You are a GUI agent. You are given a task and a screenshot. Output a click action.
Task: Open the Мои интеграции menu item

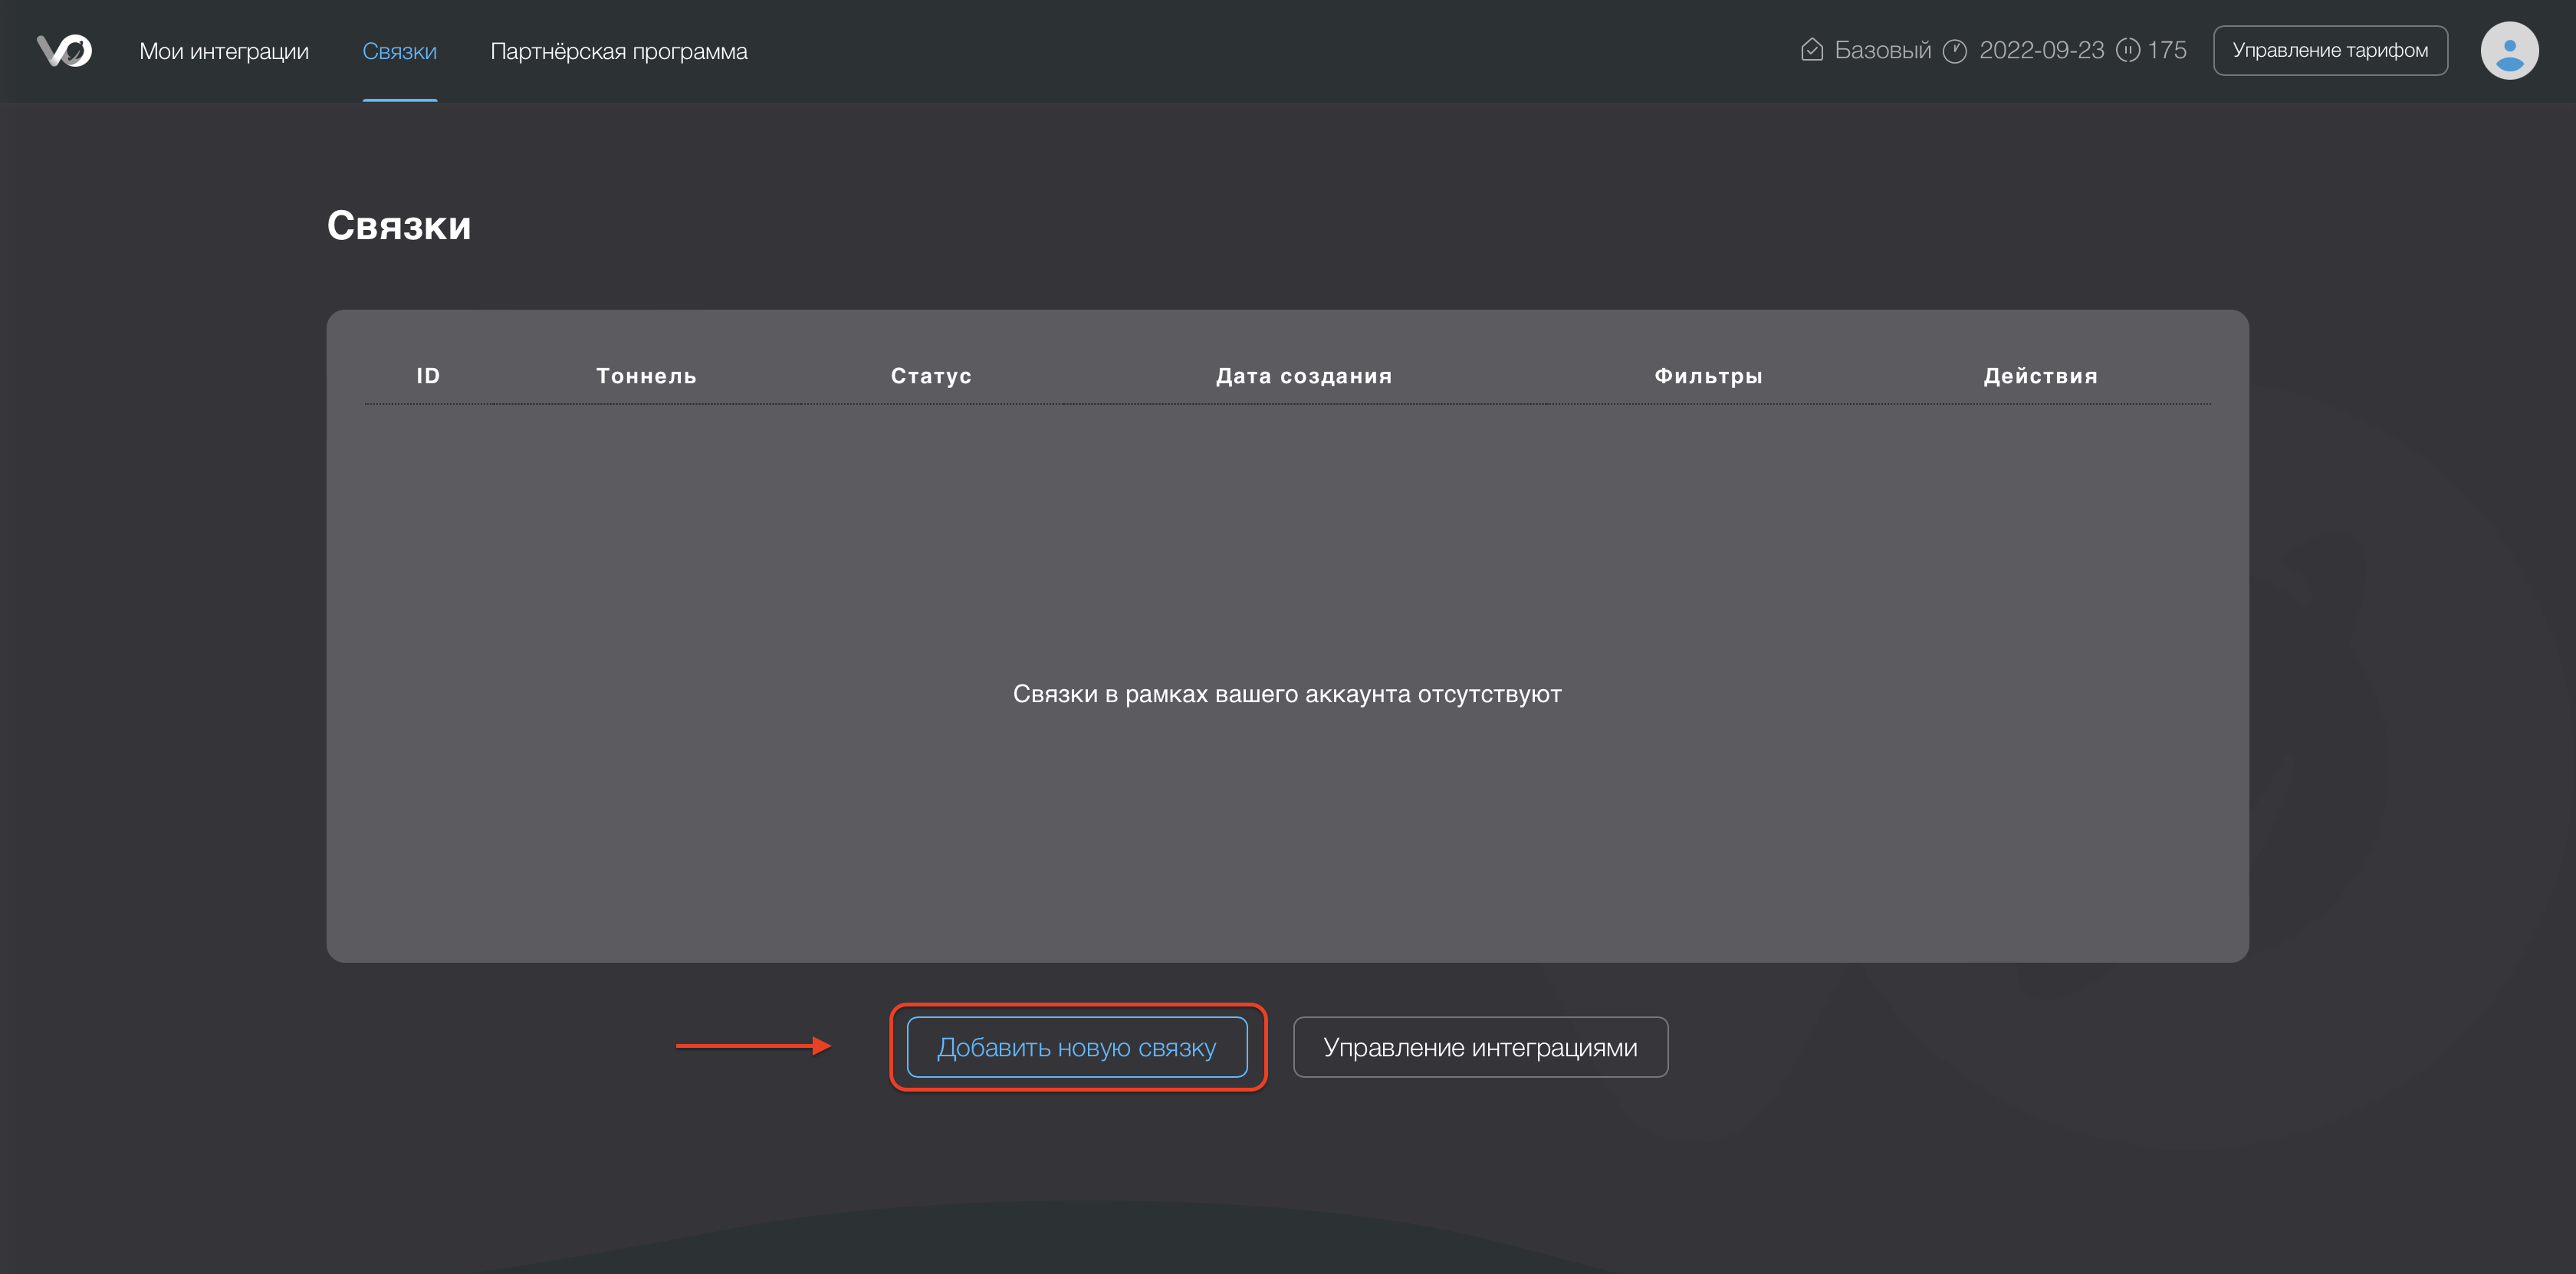(x=224, y=51)
